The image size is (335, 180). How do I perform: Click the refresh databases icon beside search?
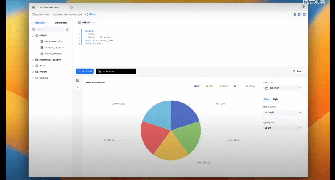[x=68, y=29]
